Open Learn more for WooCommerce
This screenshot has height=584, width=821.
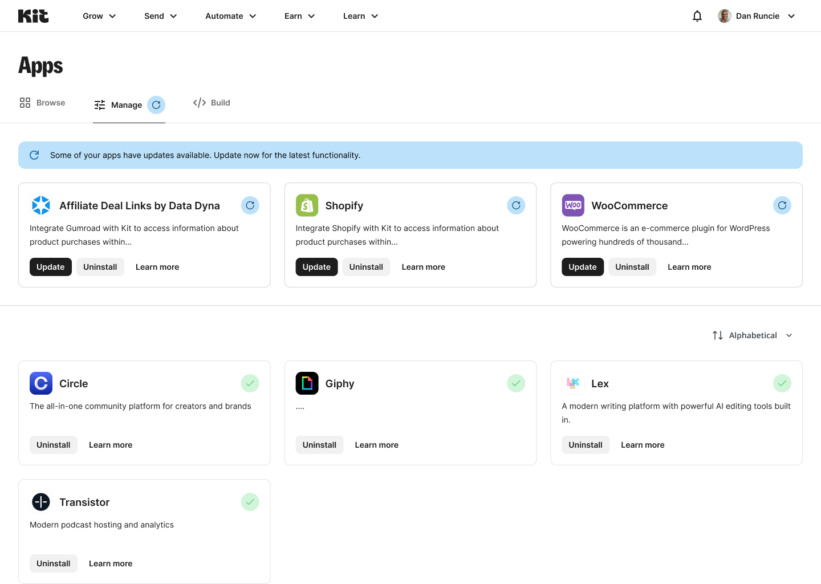tap(689, 267)
